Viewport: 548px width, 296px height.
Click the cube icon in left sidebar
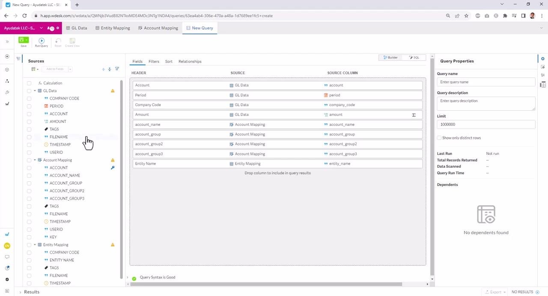7,69
